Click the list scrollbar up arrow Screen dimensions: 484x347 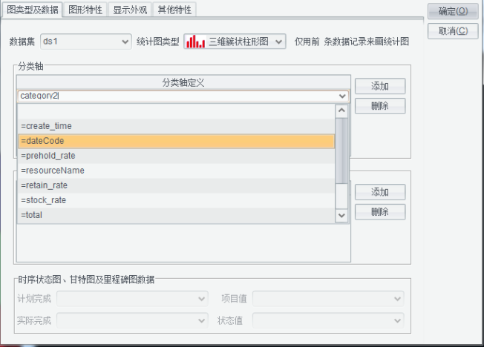tap(341, 110)
